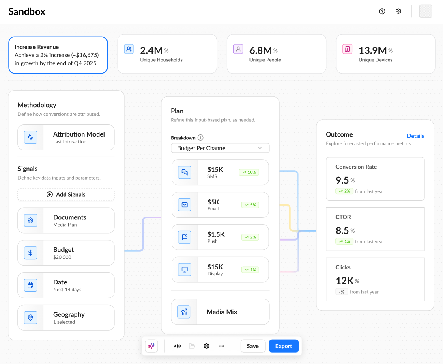Click the AI sparkle icon in bottom toolbar
The width and height of the screenshot is (443, 364).
coord(151,346)
